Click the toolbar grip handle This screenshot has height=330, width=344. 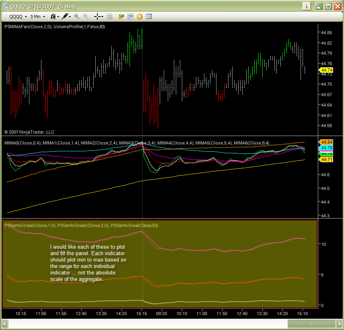click(x=4, y=16)
